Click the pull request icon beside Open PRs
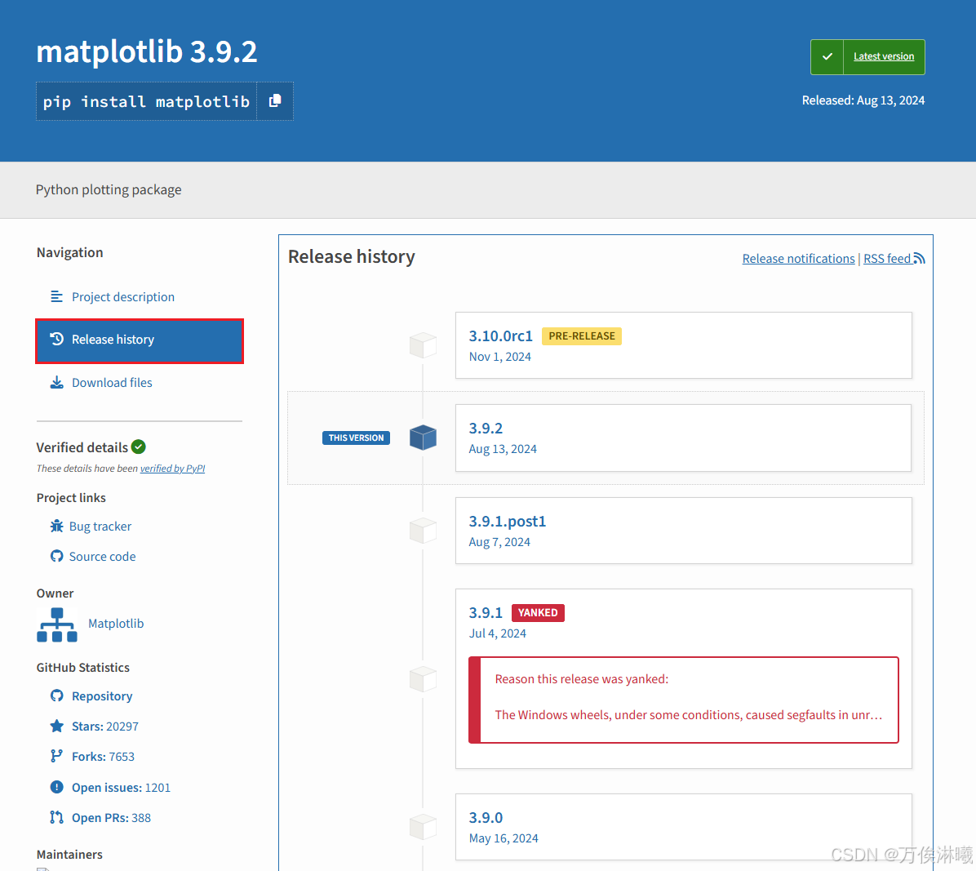 (x=56, y=817)
